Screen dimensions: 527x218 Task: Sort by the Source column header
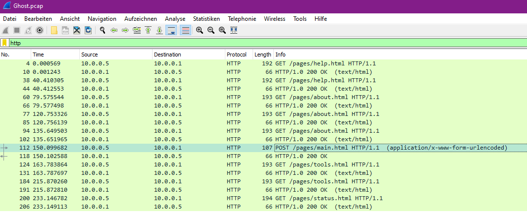116,54
